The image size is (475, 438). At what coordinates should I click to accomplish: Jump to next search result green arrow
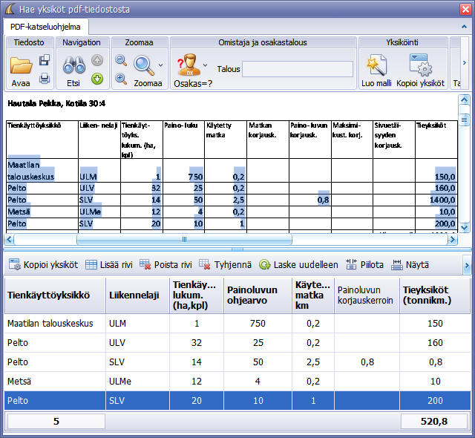(x=97, y=78)
